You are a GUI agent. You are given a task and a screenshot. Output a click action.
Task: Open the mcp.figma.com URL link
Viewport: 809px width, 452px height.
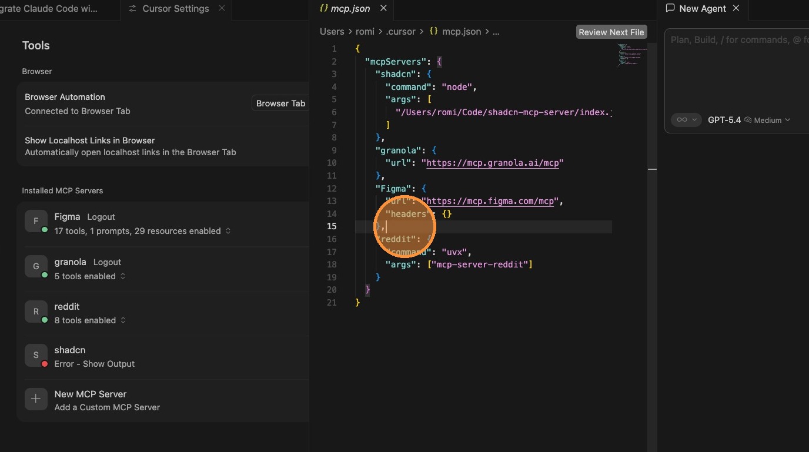(x=490, y=201)
